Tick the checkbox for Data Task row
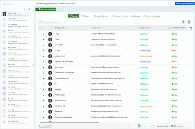Screen dimensions: 195x129 [40, 90]
